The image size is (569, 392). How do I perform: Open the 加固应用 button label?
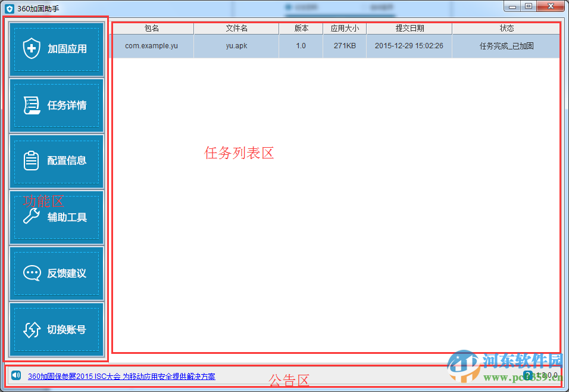[67, 49]
